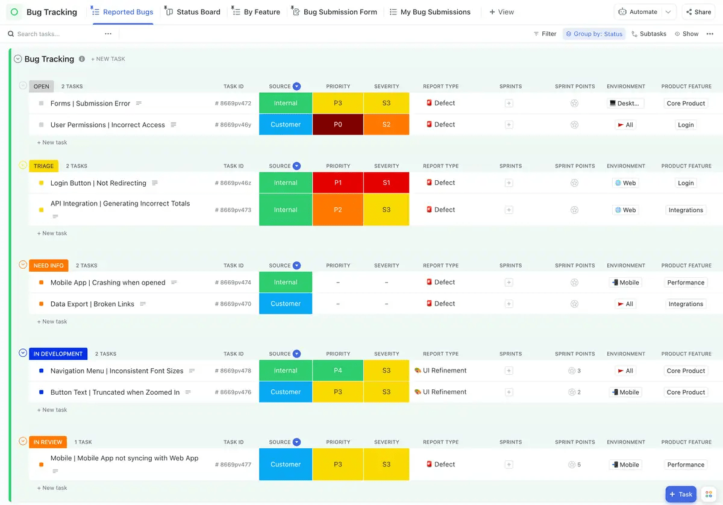The image size is (723, 505).
Task: Collapse the OPEN status group
Action: pos(23,86)
